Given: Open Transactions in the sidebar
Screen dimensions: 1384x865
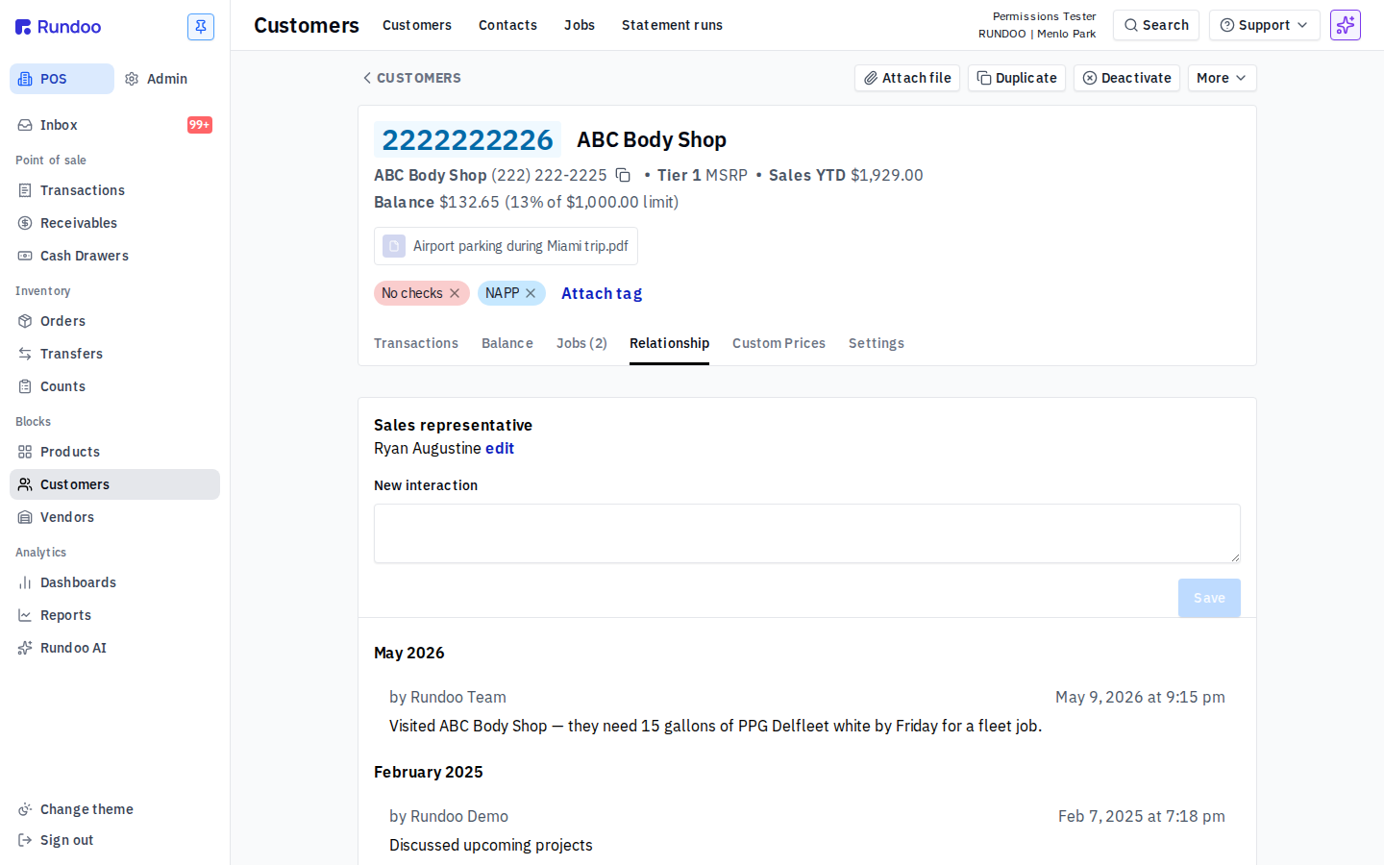Looking at the screenshot, I should tap(114, 190).
